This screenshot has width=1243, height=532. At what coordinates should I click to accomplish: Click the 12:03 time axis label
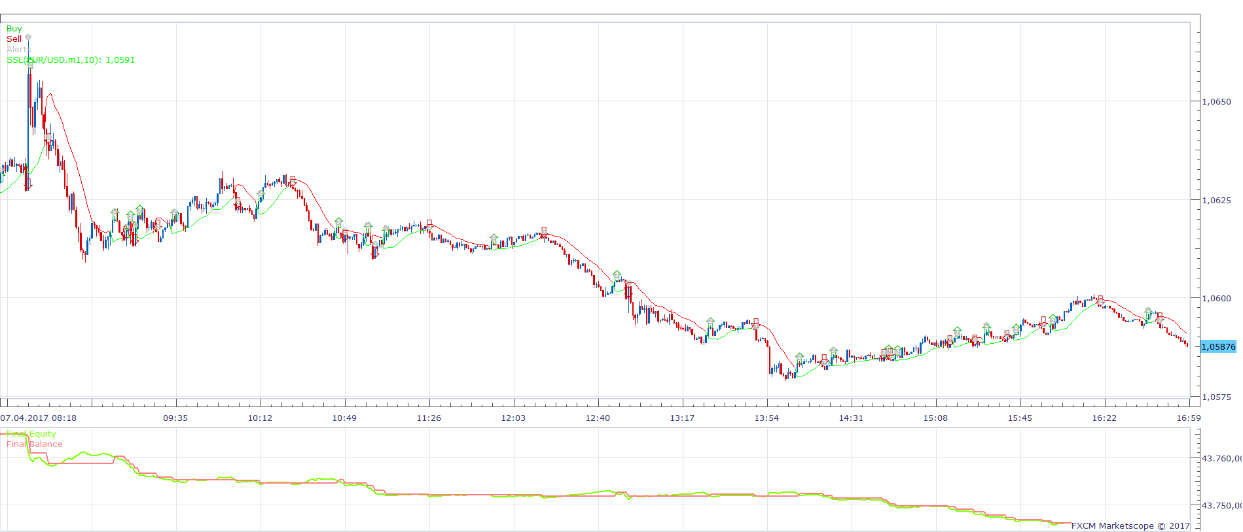[x=513, y=418]
